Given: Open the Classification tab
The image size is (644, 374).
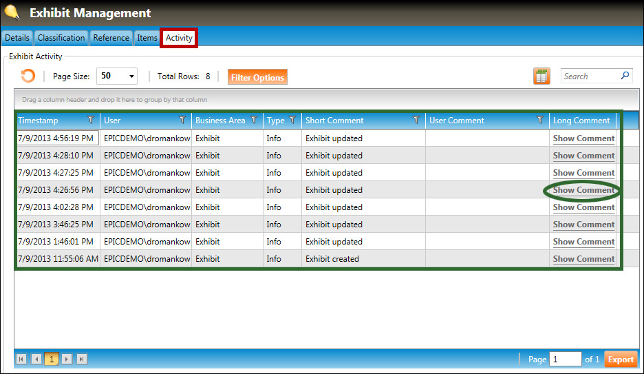Looking at the screenshot, I should [x=61, y=38].
